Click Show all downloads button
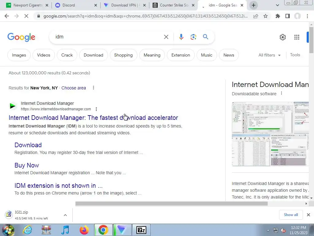Viewport: 314px width, 236px height. [x=291, y=215]
